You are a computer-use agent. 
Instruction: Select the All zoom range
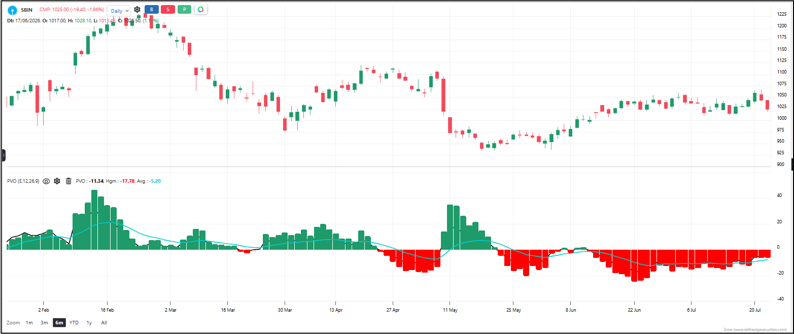coord(104,322)
